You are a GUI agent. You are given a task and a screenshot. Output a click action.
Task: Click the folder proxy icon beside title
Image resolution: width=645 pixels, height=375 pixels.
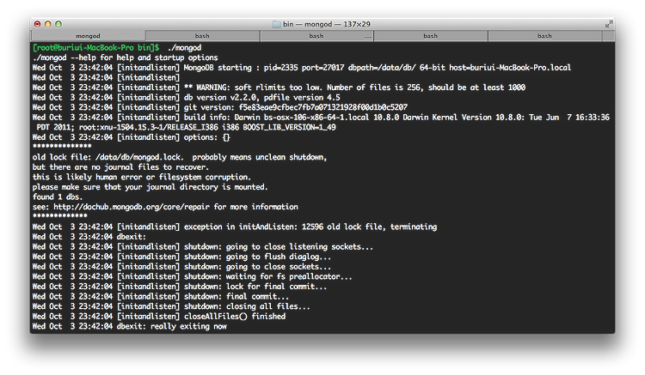pyautogui.click(x=276, y=24)
